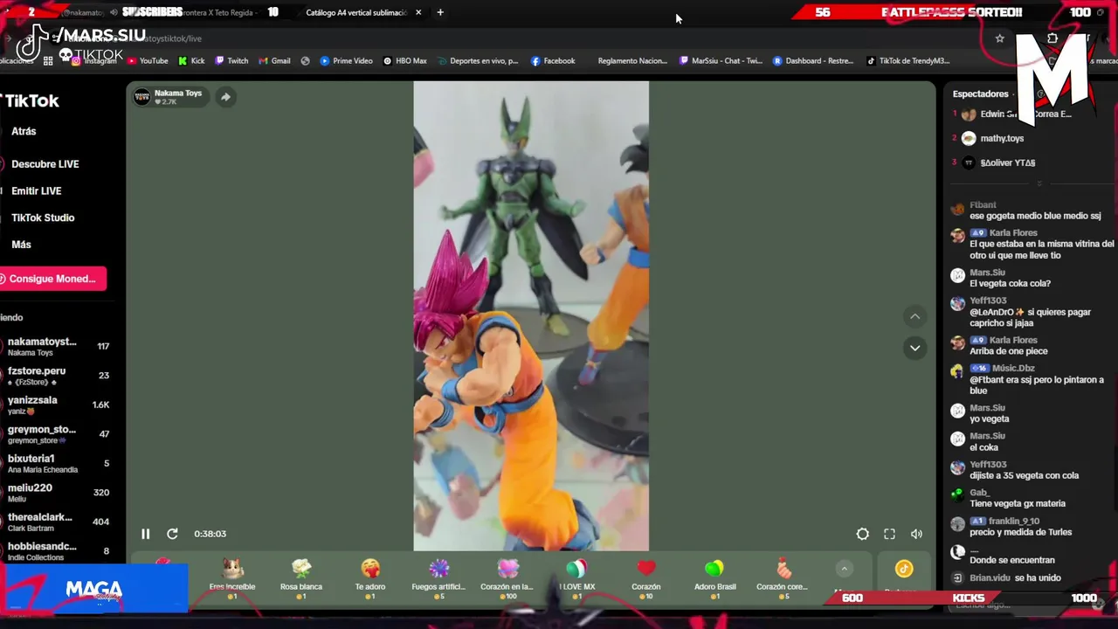
Task: Open the yanizzsala live channel
Action: [58, 405]
